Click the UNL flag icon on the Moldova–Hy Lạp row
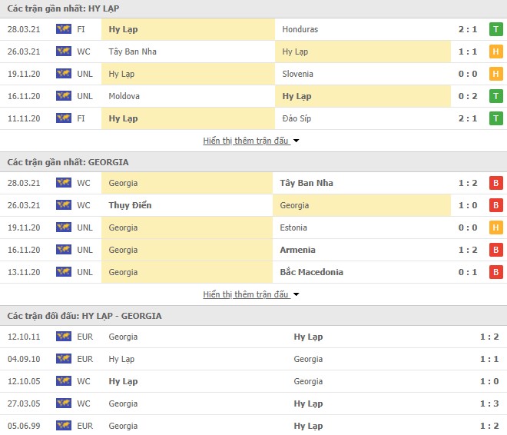Image resolution: width=507 pixels, height=435 pixels. coord(63,96)
